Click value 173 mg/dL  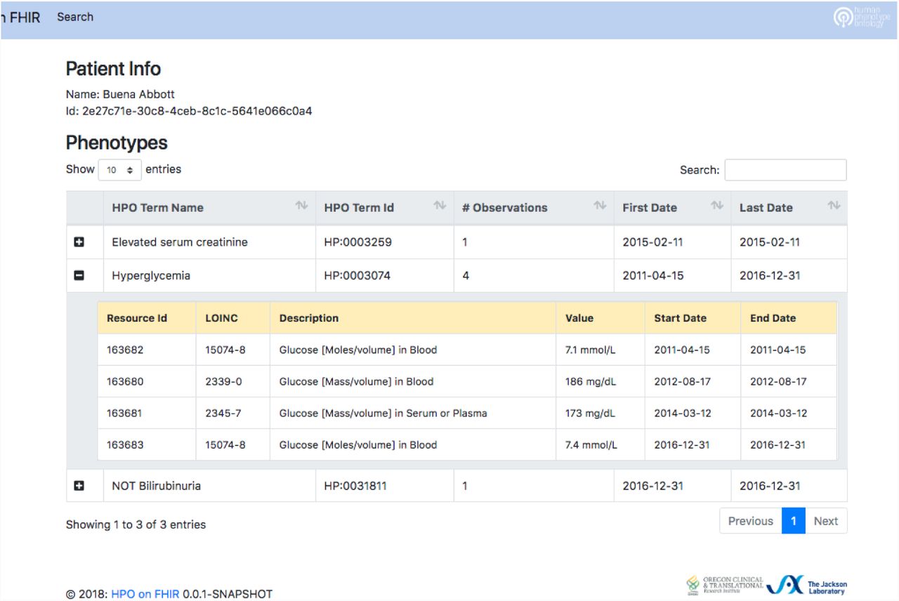point(590,414)
